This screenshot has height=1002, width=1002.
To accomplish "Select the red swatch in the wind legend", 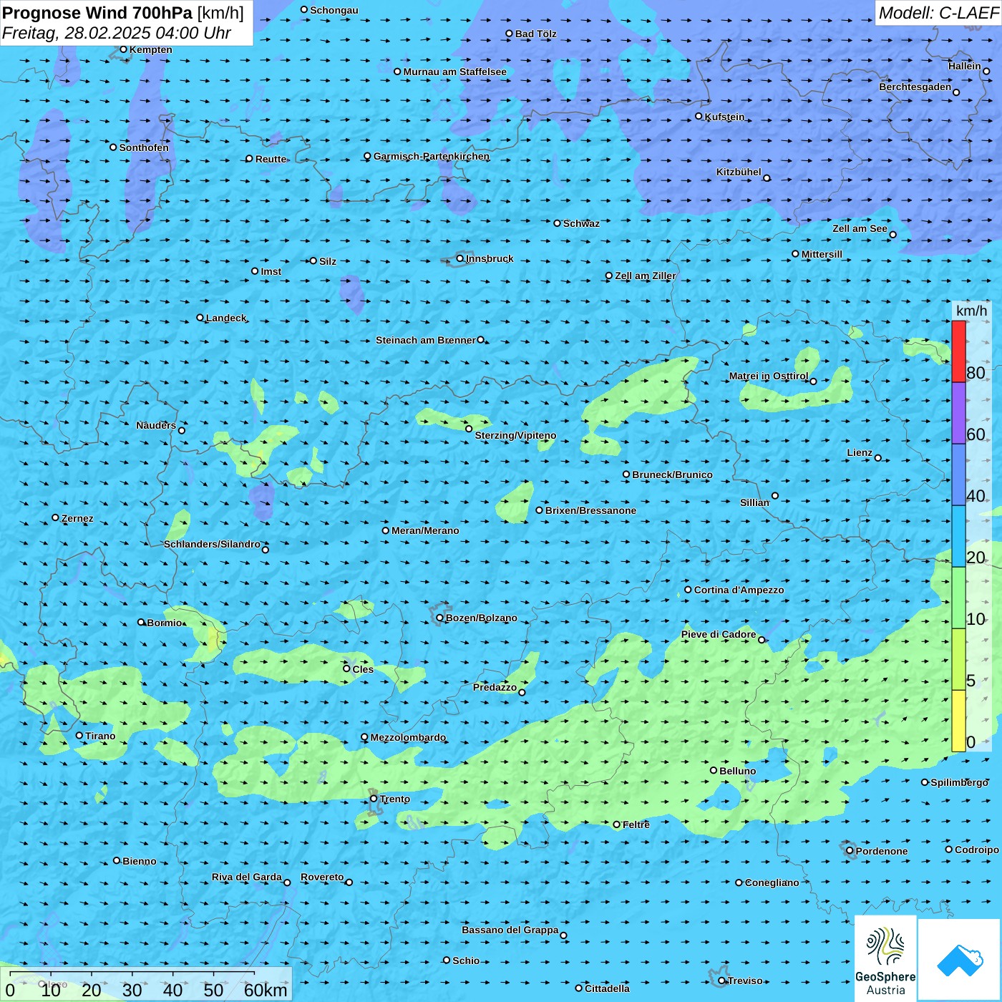I will click(x=958, y=351).
